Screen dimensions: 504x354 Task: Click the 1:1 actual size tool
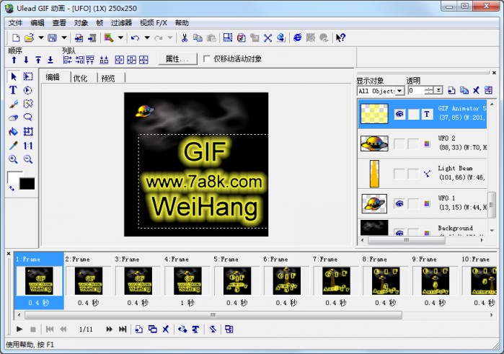point(28,146)
